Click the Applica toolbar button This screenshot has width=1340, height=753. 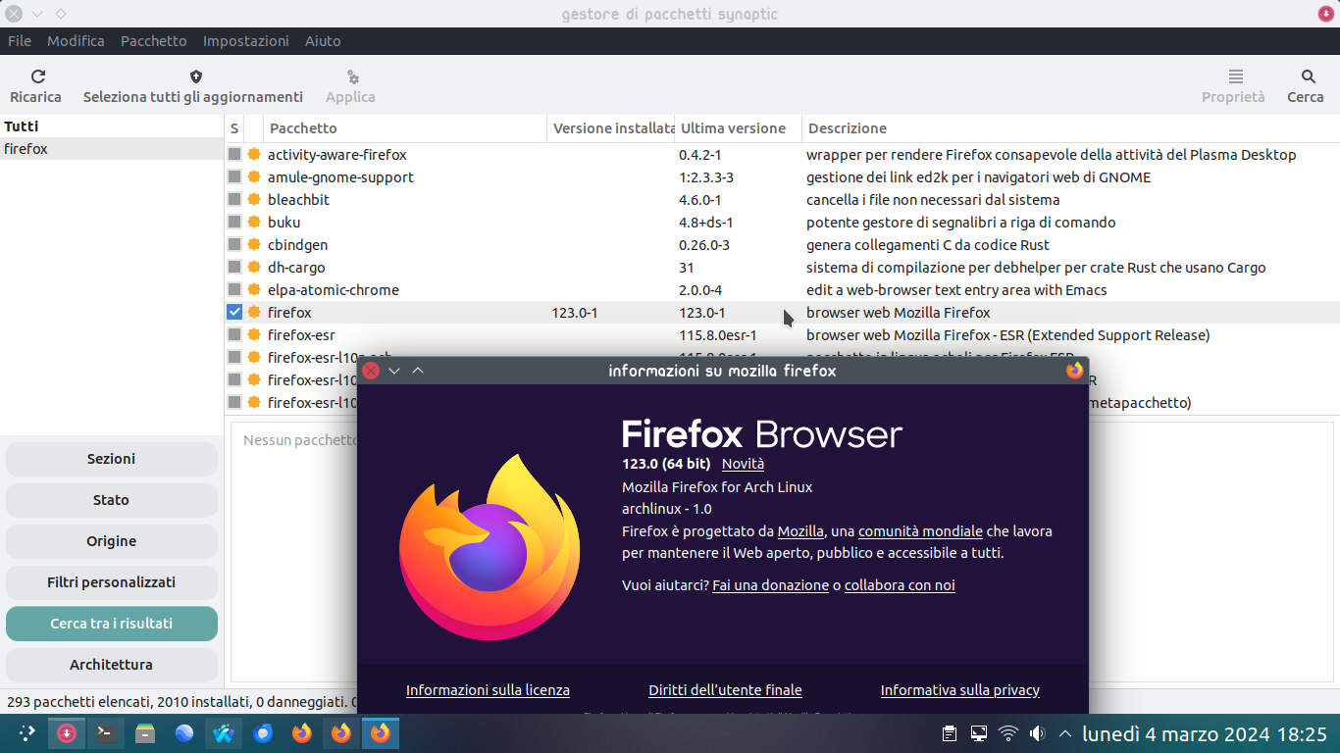coord(350,86)
